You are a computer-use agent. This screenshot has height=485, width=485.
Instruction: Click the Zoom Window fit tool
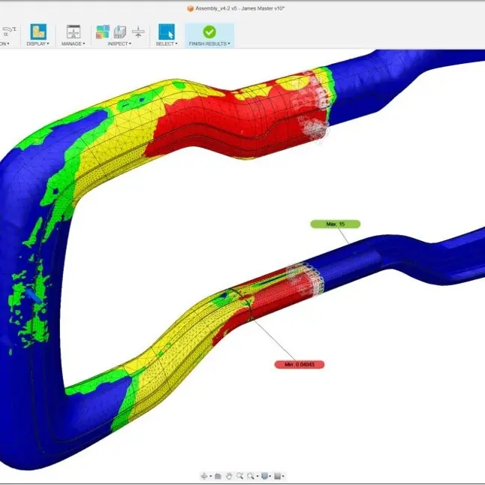(251, 476)
